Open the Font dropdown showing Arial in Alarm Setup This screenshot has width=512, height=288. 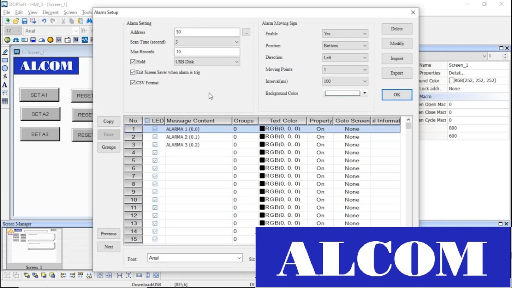[x=195, y=258]
